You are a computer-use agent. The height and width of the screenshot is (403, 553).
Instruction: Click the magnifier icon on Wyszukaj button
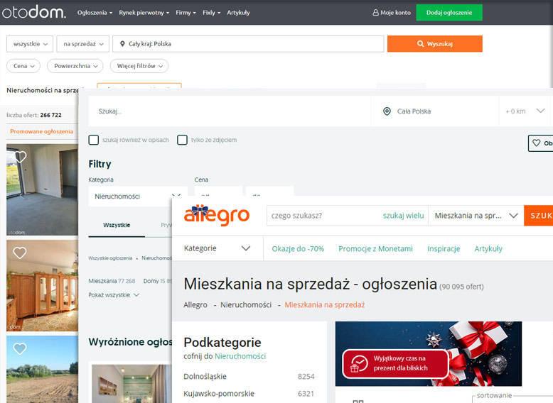pos(420,44)
